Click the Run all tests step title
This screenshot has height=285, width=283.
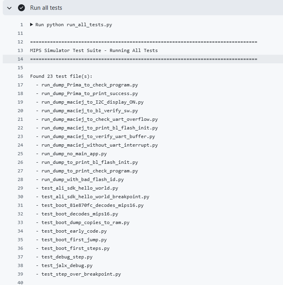[x=46, y=8]
